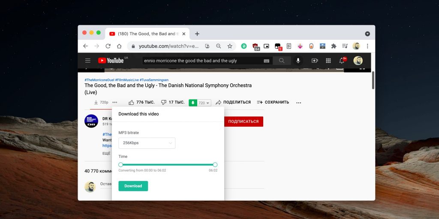Open hashtag #TuvaSemmingsen link
This screenshot has width=439, height=219.
(154, 80)
